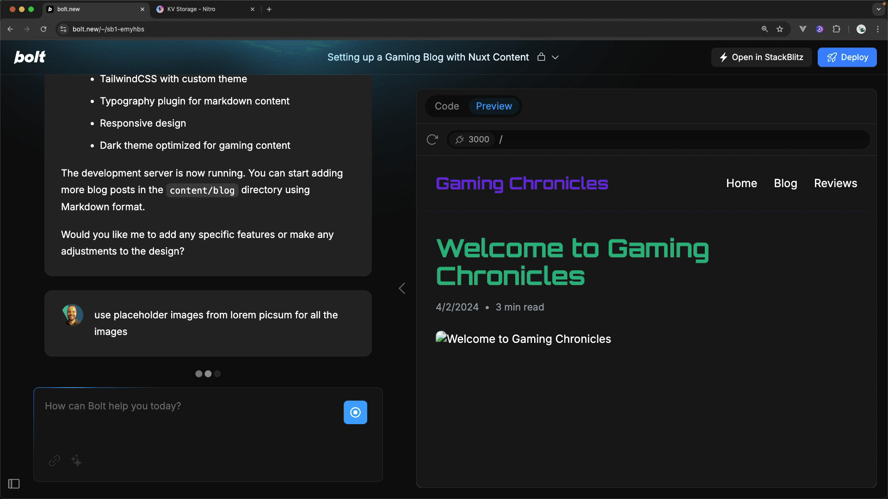Image resolution: width=888 pixels, height=499 pixels.
Task: Open the Reviews link in preview
Action: (835, 183)
